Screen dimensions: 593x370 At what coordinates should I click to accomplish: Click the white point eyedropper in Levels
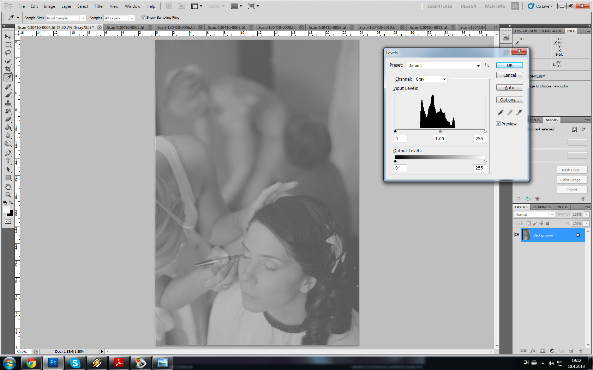click(519, 112)
